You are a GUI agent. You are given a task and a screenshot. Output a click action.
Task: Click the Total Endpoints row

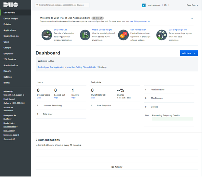(x=115, y=105)
